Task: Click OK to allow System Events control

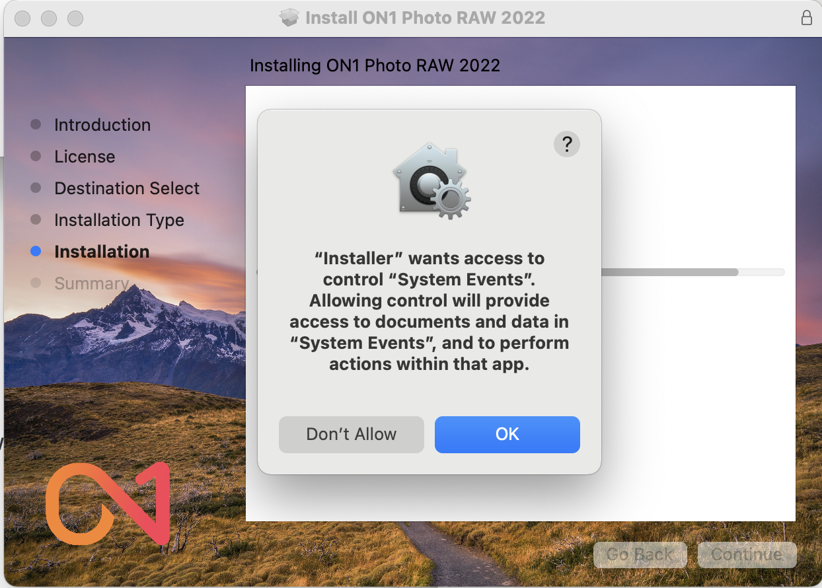Action: [507, 434]
